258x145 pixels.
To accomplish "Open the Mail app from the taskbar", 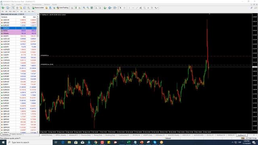I will (82, 142).
